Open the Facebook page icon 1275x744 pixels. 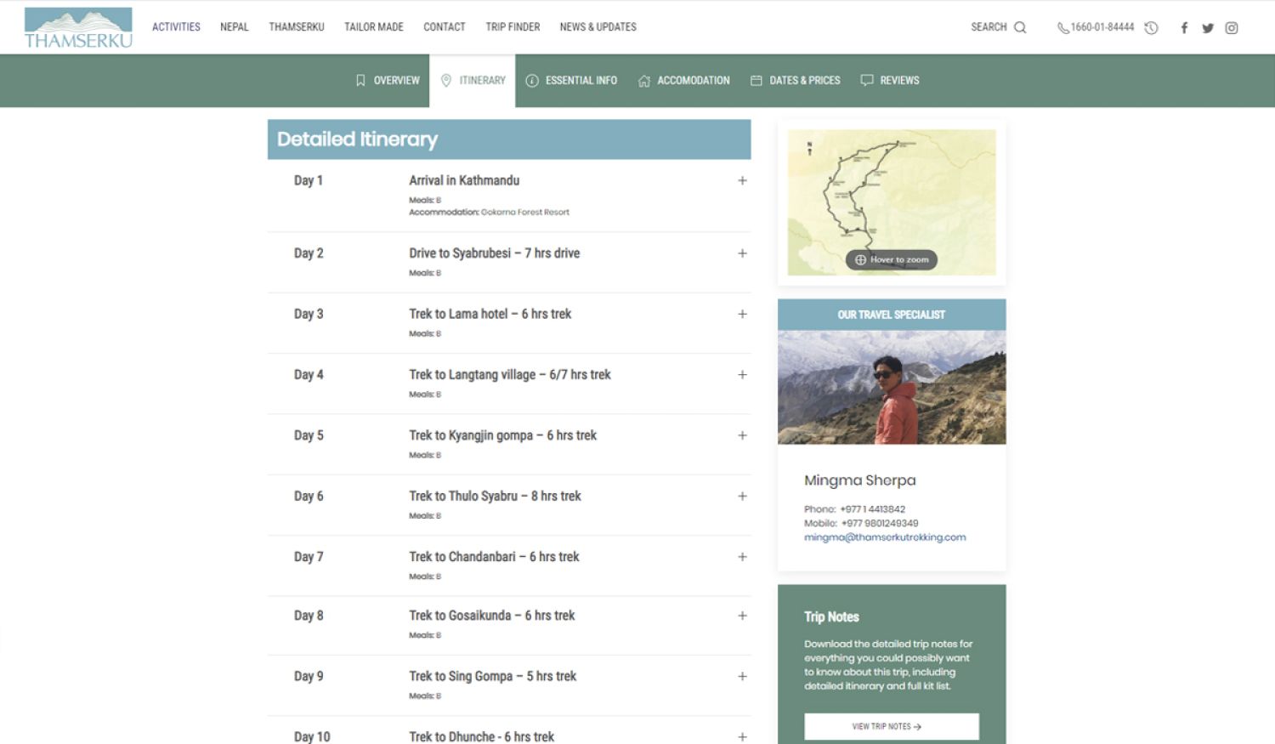coord(1184,28)
